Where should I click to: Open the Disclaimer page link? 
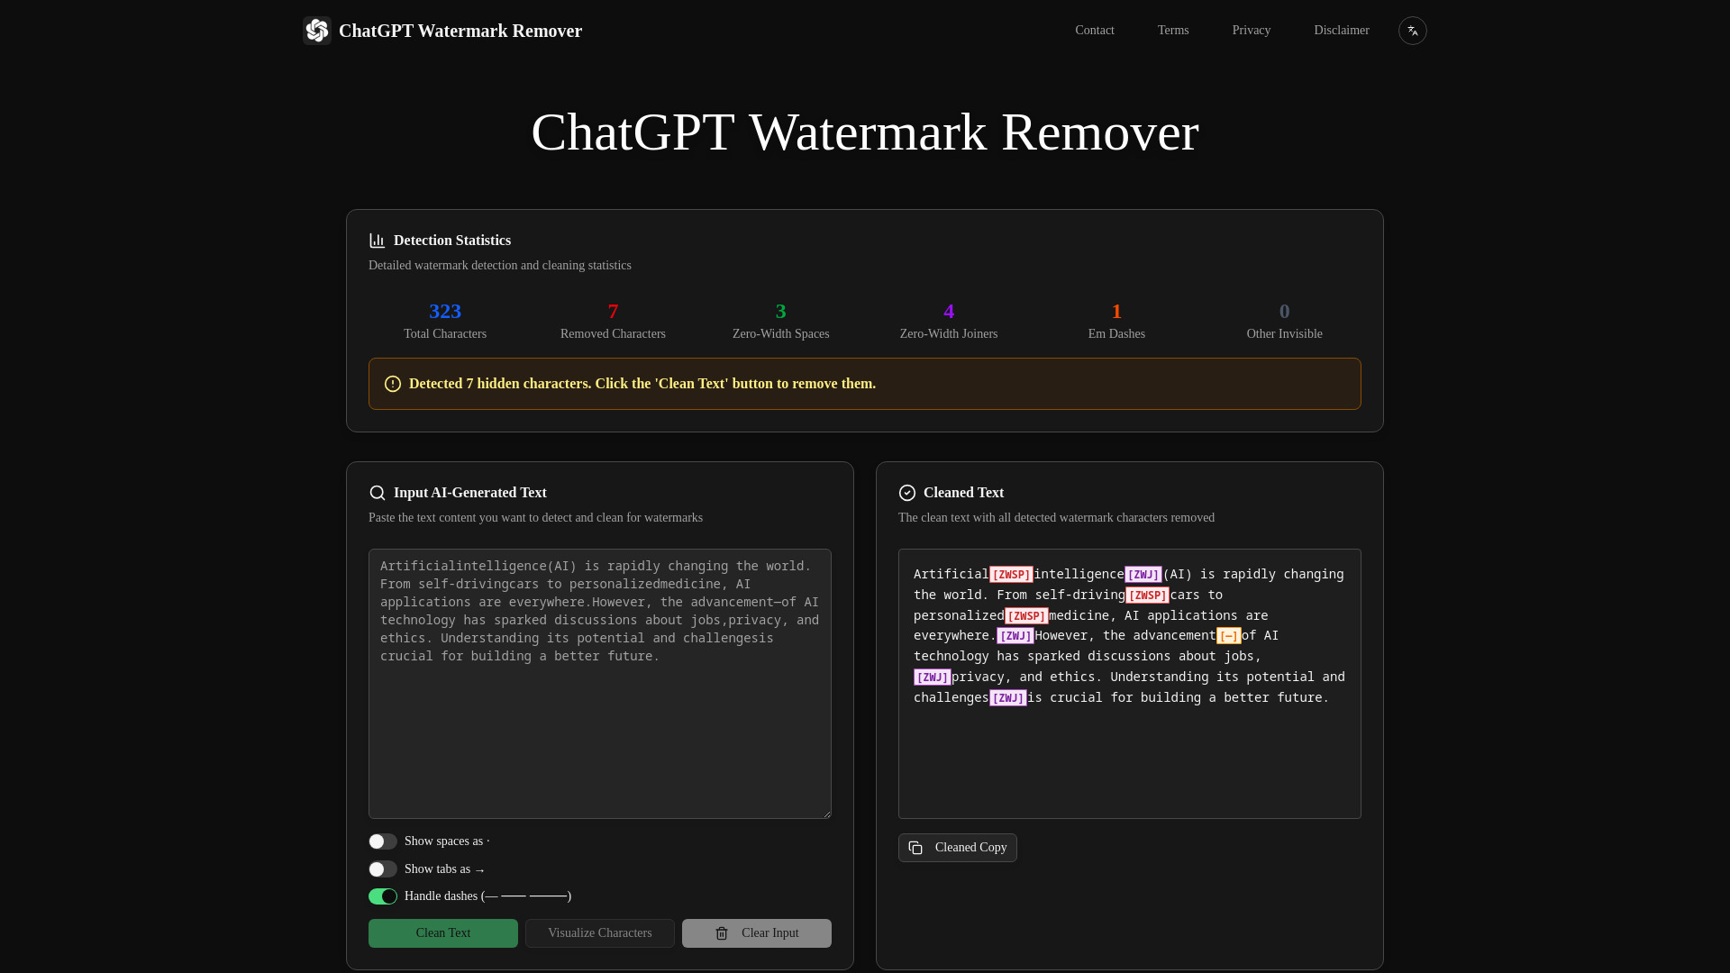(1342, 31)
